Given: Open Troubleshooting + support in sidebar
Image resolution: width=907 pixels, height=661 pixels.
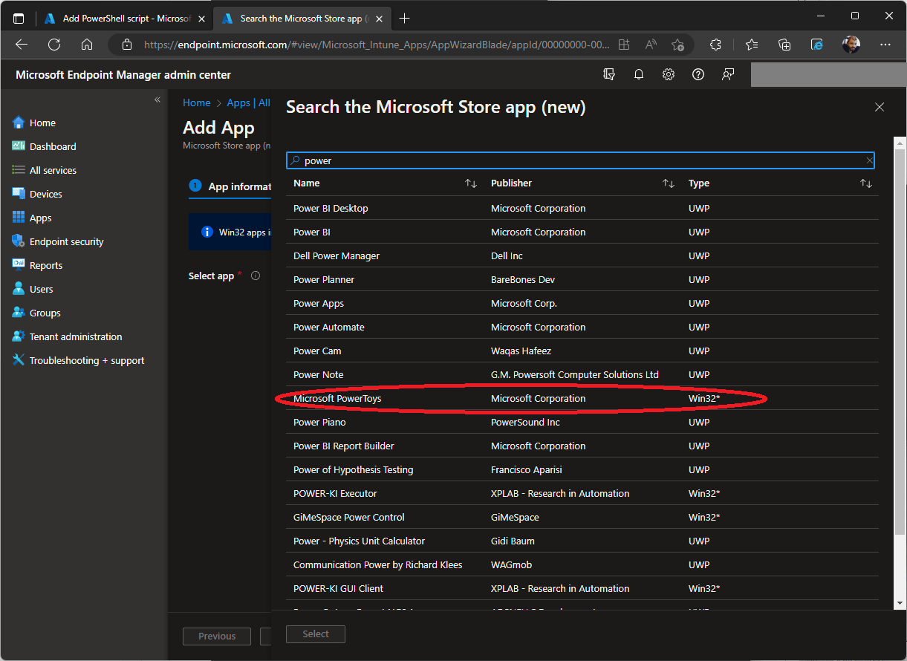Looking at the screenshot, I should click(x=78, y=360).
